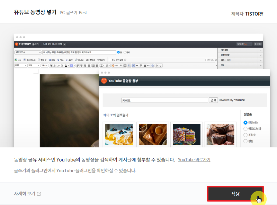Click the 동영상 video insert icon
Viewport: 277px width, 205px height.
(x=39, y=60)
